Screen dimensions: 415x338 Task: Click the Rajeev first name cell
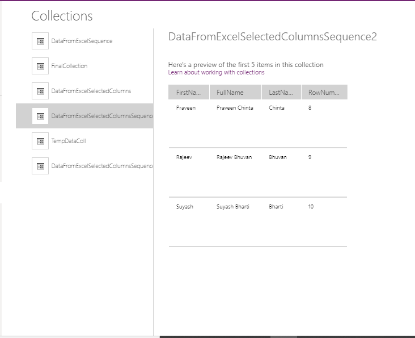(184, 157)
